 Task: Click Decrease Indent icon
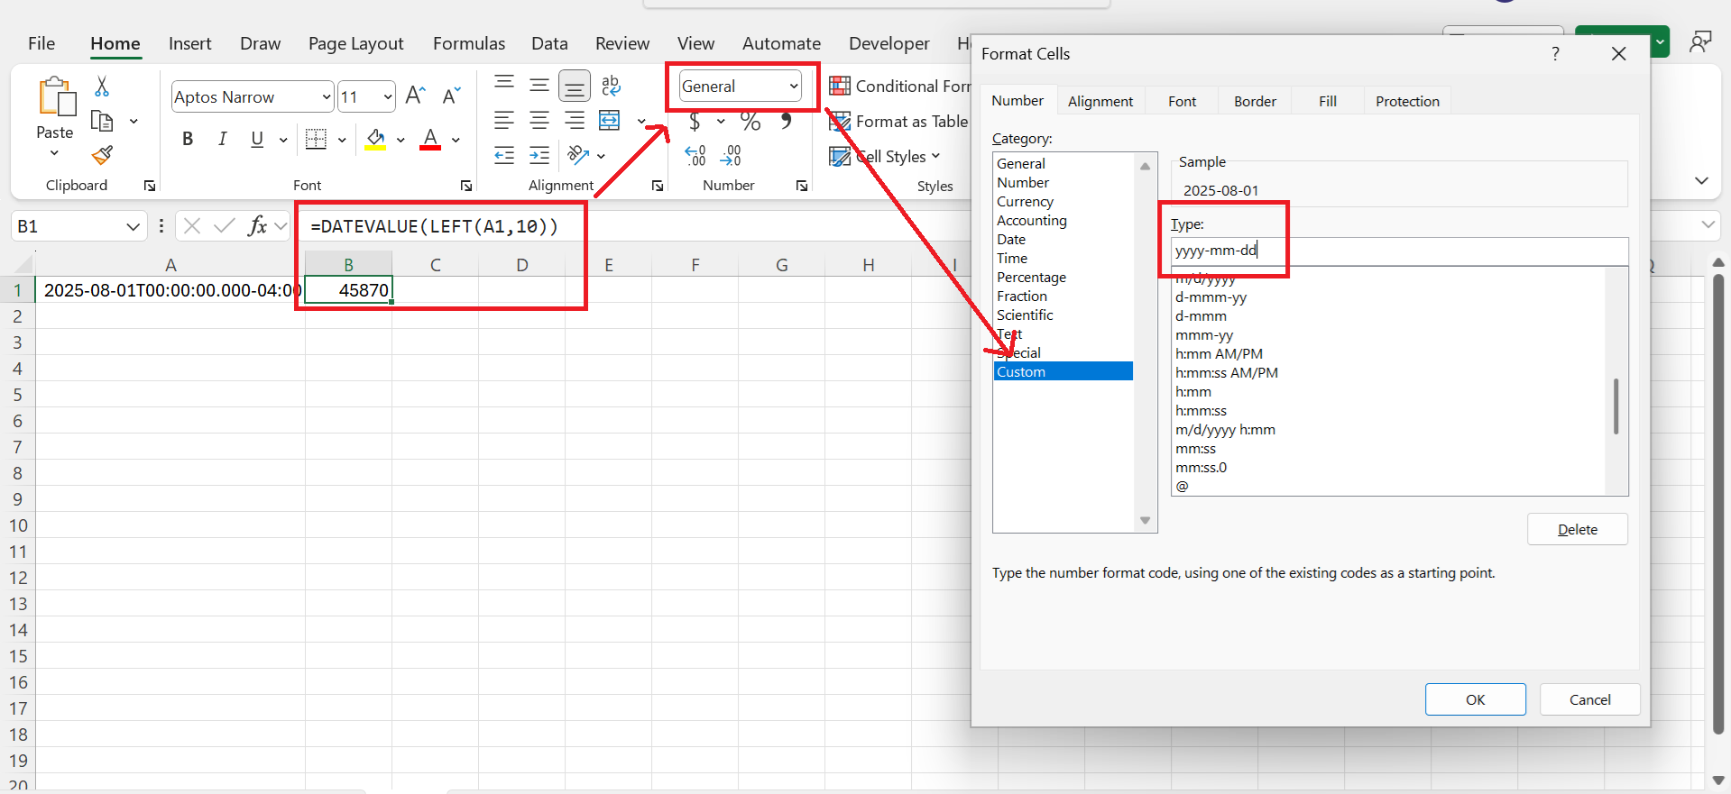[504, 155]
